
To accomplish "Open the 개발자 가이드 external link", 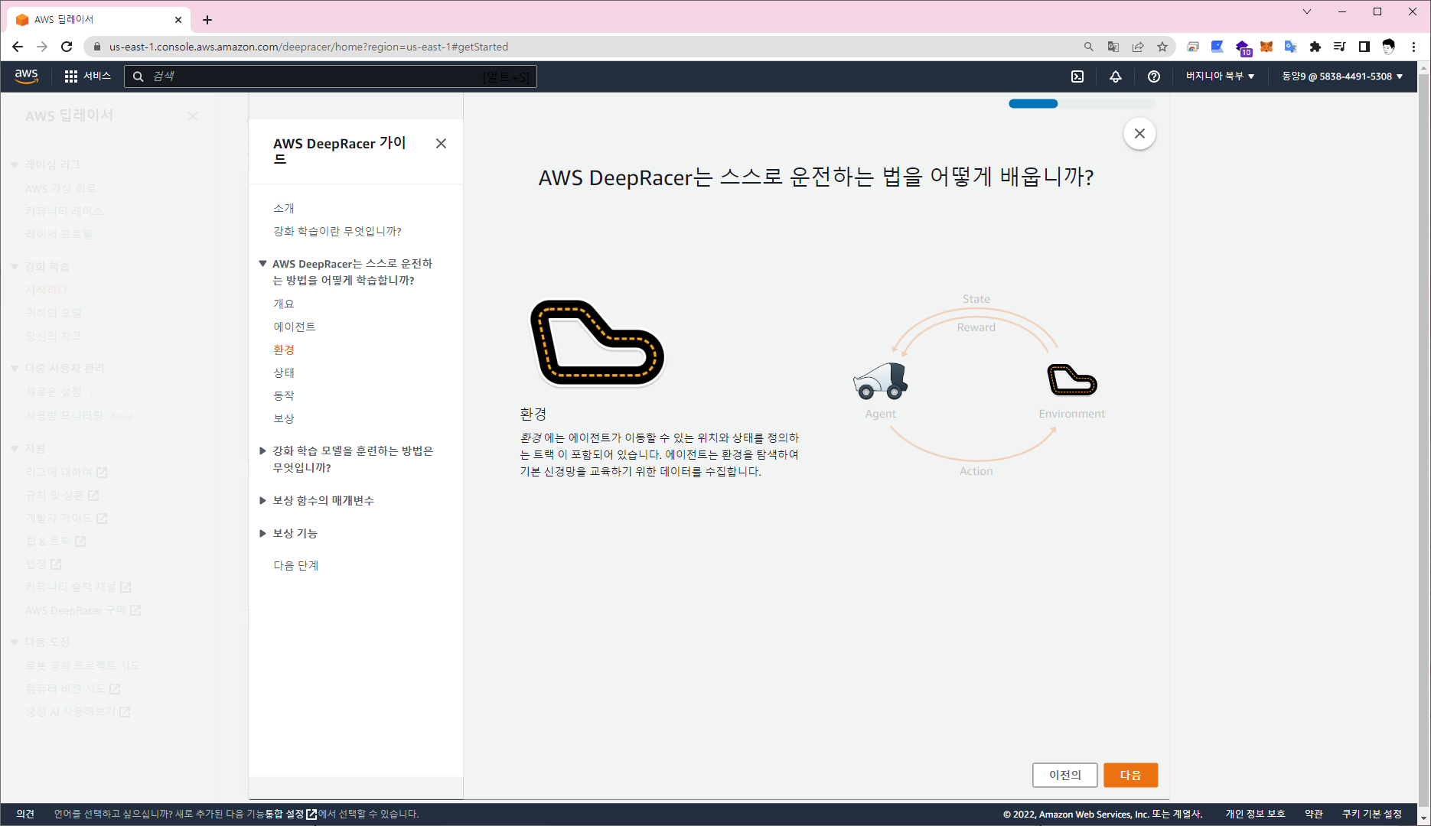I will (67, 519).
